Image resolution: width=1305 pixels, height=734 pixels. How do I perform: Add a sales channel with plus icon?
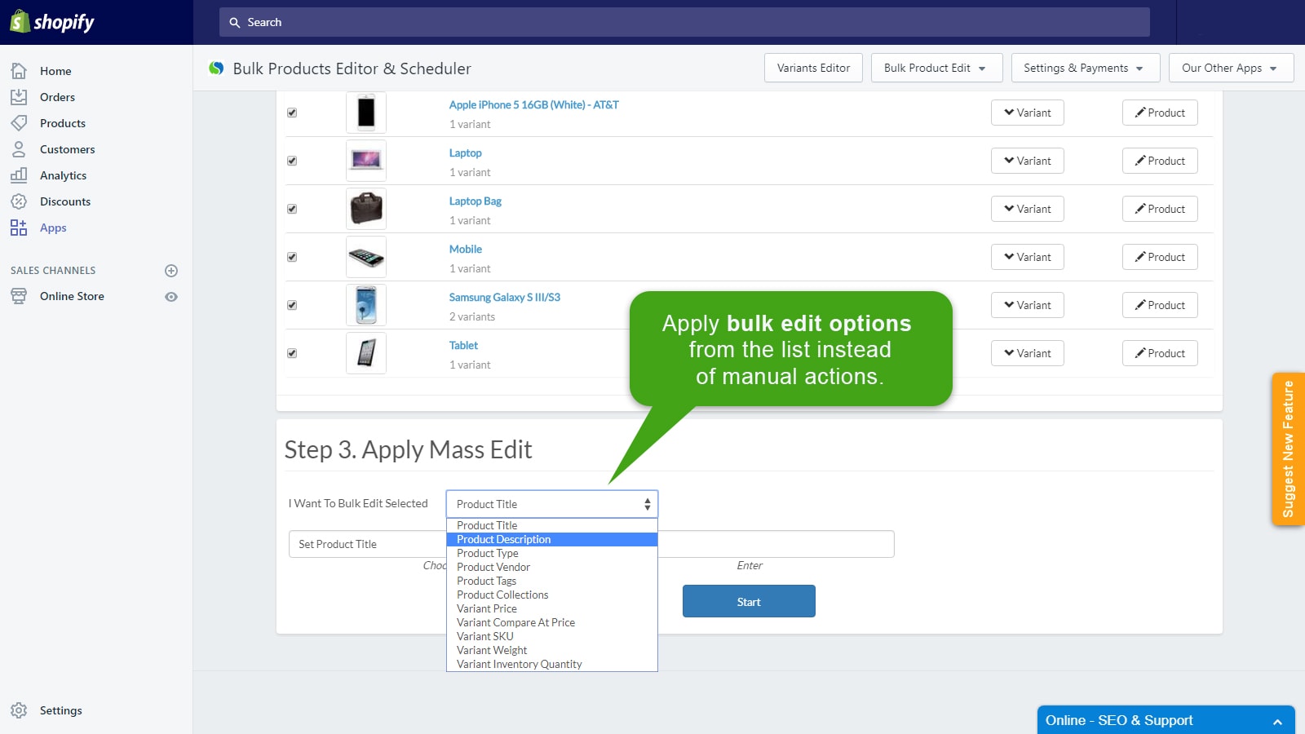pos(171,271)
